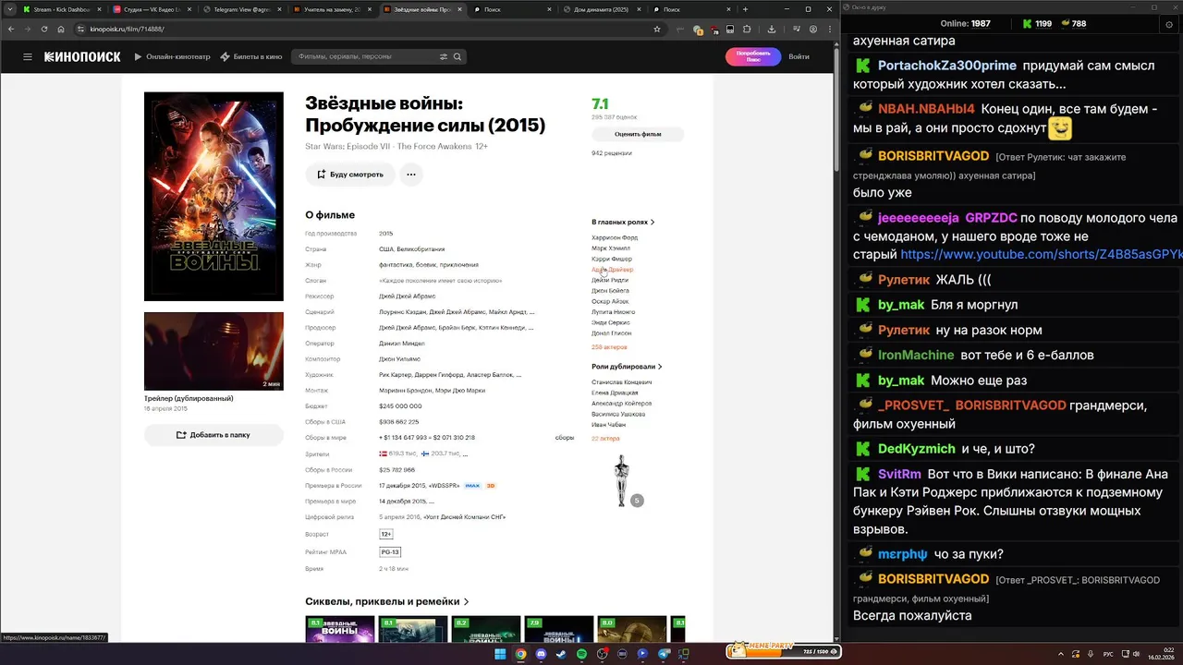Click 'Буду смотреть' button
This screenshot has width=1183, height=665.
coord(350,174)
